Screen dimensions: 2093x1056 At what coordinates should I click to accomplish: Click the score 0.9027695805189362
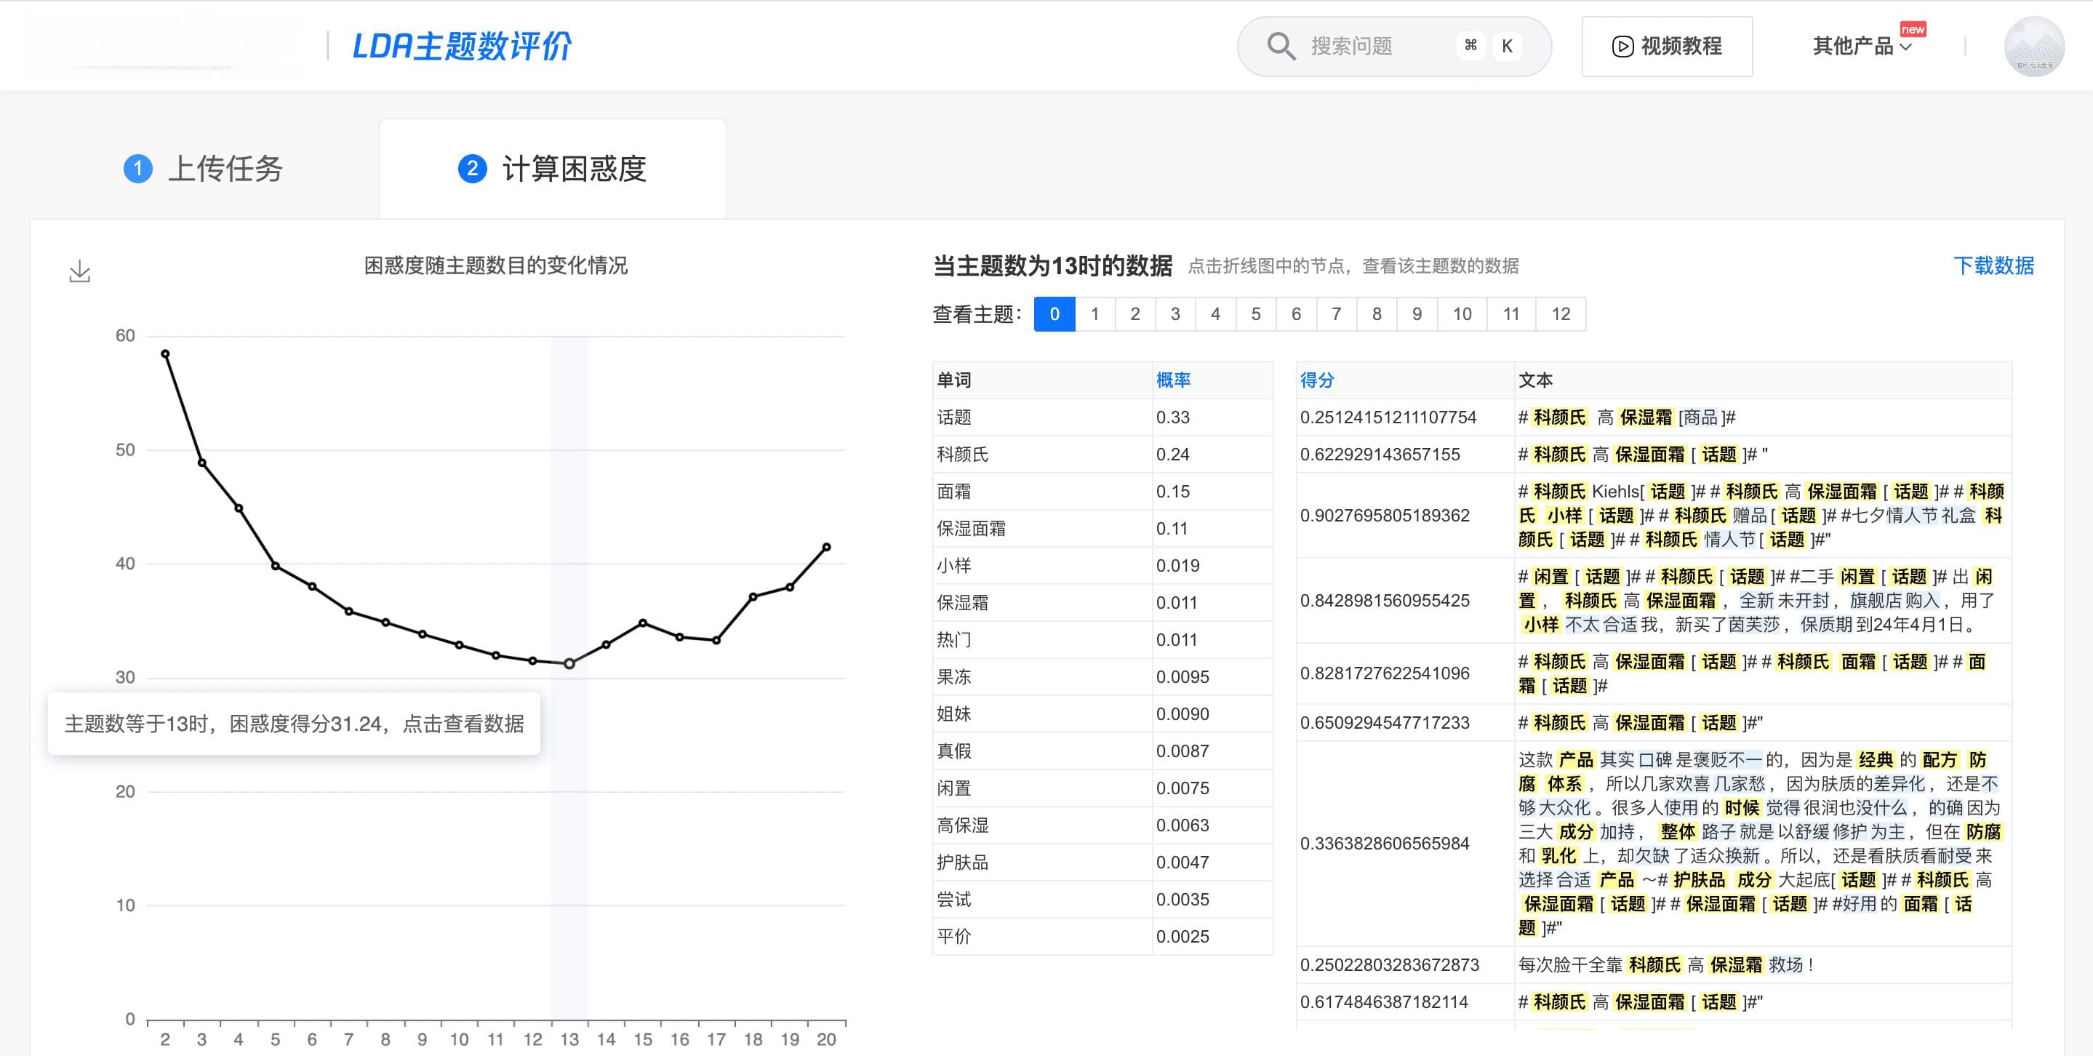(x=1385, y=516)
